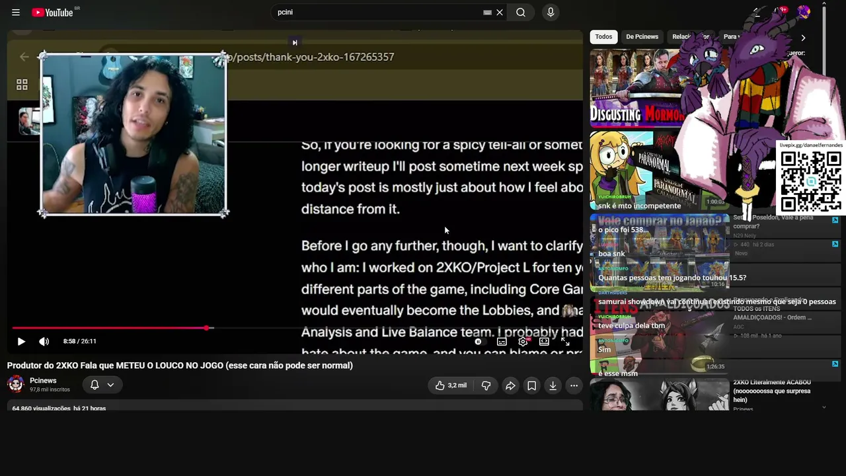Click the 'livepix.gg/danaelfernandes' link text
This screenshot has width=846, height=476.
(x=811, y=145)
